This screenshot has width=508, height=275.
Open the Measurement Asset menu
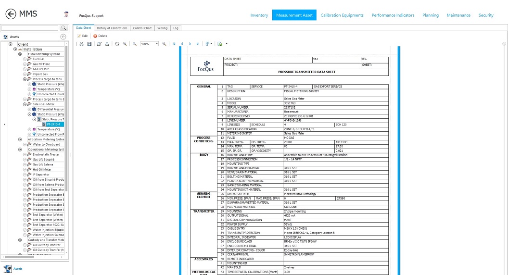coord(294,15)
